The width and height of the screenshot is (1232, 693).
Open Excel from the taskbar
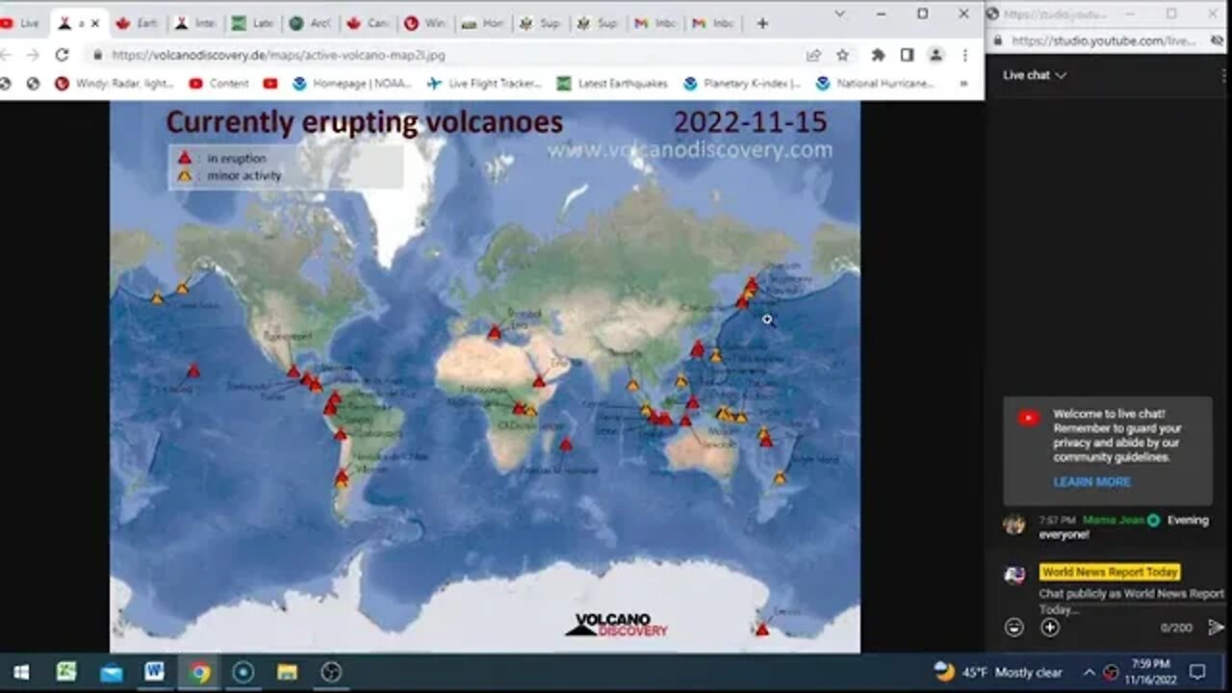pyautogui.click(x=65, y=672)
